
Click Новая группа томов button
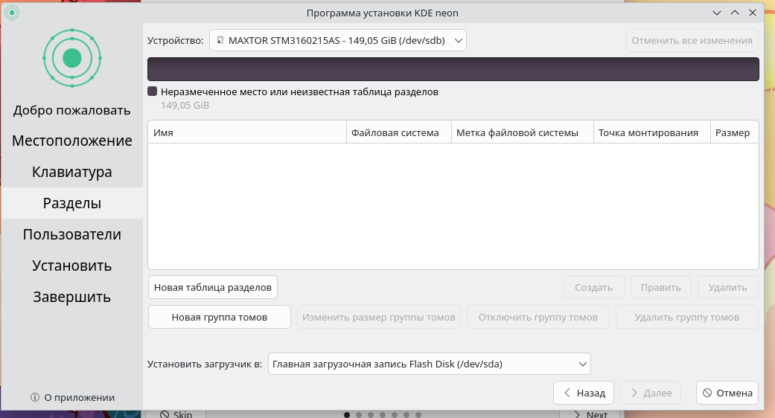tap(220, 318)
